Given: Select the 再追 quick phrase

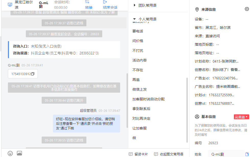Looking at the screenshot, I should pos(136,80).
